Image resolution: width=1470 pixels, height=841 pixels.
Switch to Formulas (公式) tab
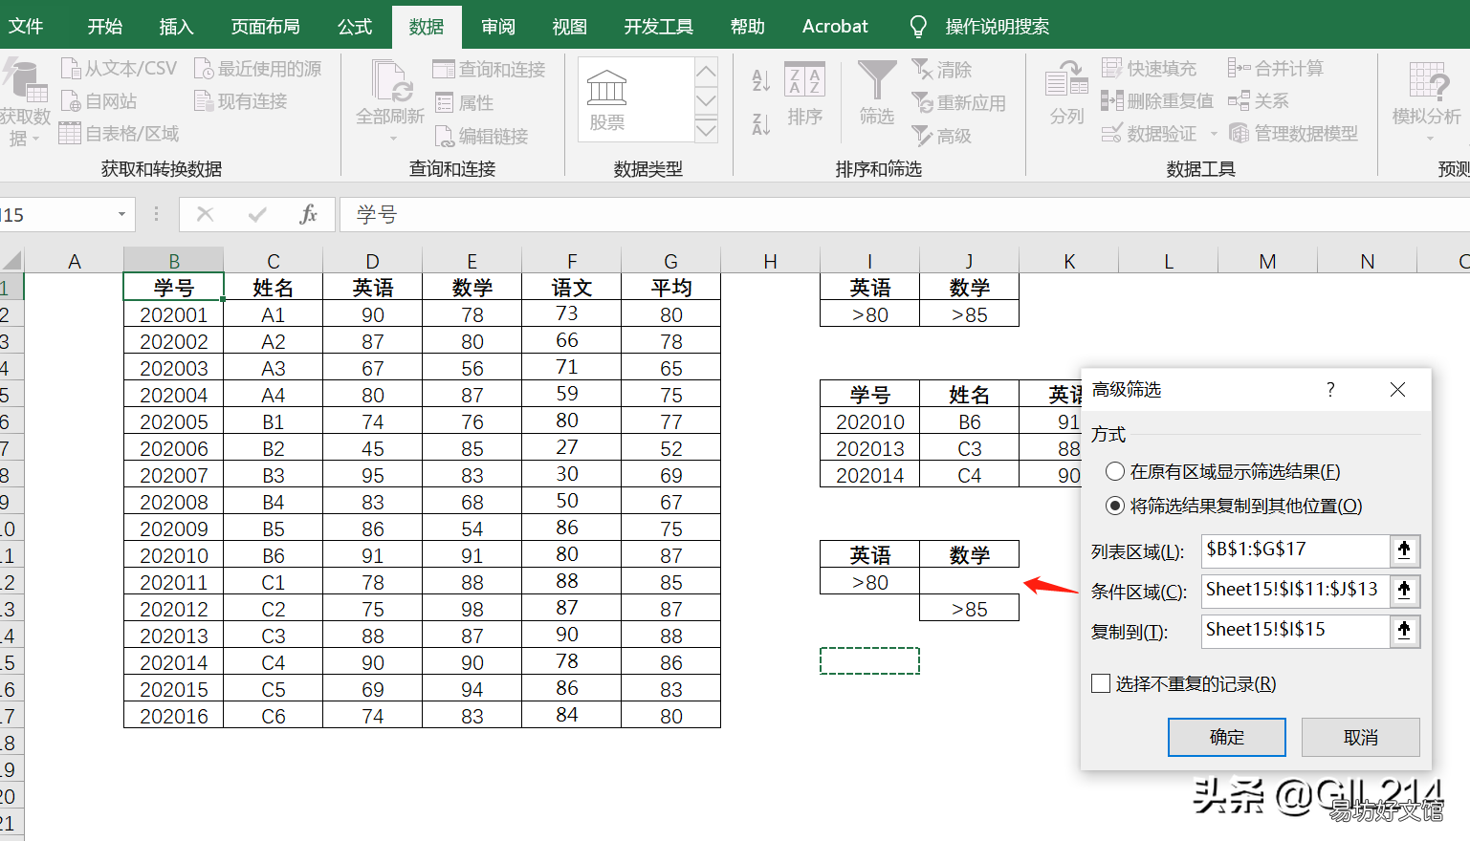point(355,27)
